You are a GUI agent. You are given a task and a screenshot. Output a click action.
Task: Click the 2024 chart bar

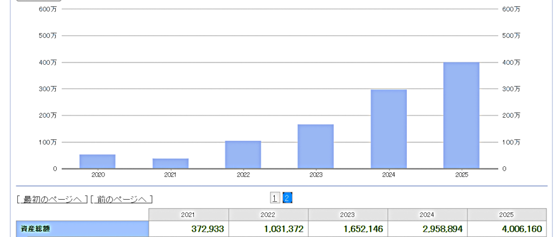(x=388, y=129)
